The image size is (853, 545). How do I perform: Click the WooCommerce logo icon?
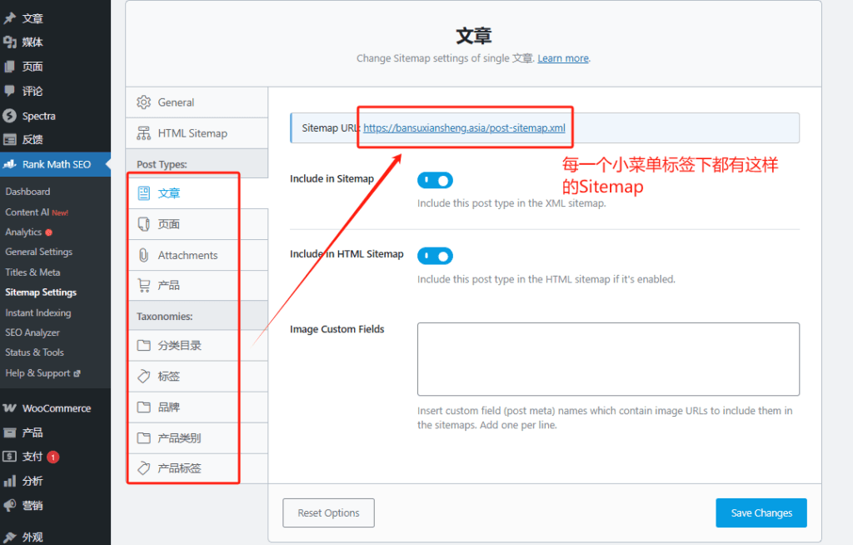click(x=9, y=407)
